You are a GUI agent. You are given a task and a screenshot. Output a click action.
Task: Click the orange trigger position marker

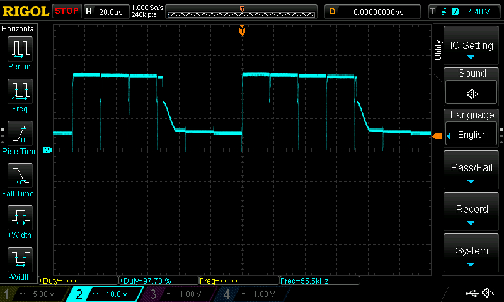[242, 30]
